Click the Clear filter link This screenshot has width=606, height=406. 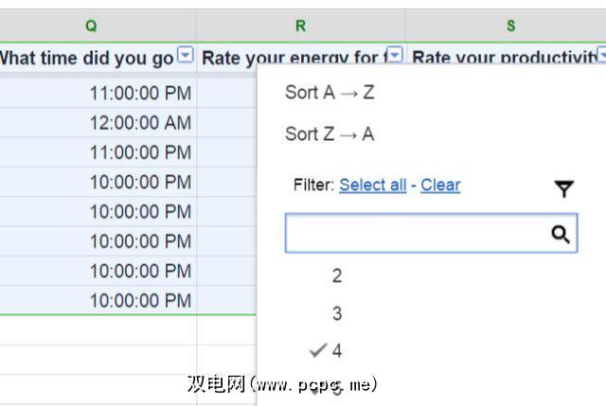(x=440, y=185)
